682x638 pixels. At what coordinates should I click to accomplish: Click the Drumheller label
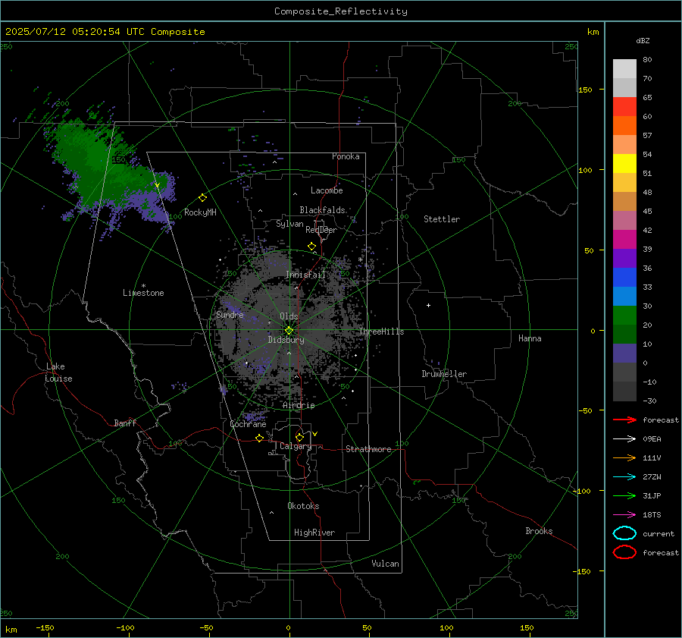444,374
